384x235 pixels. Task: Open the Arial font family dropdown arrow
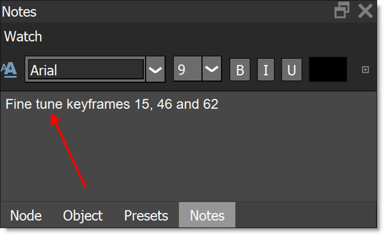[155, 69]
